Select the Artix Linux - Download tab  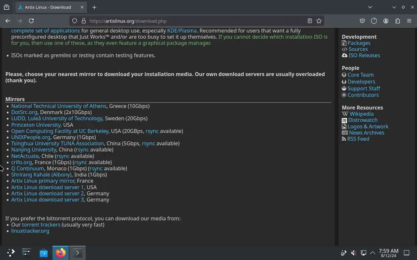point(51,7)
